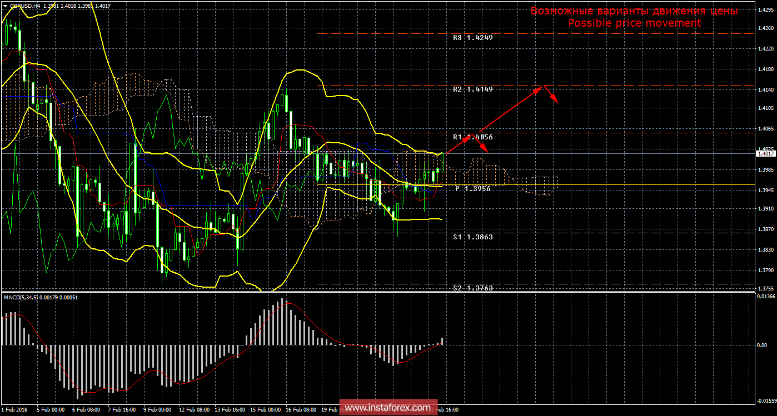Select the S2 1.3763 support label
The width and height of the screenshot is (777, 416).
(x=472, y=288)
